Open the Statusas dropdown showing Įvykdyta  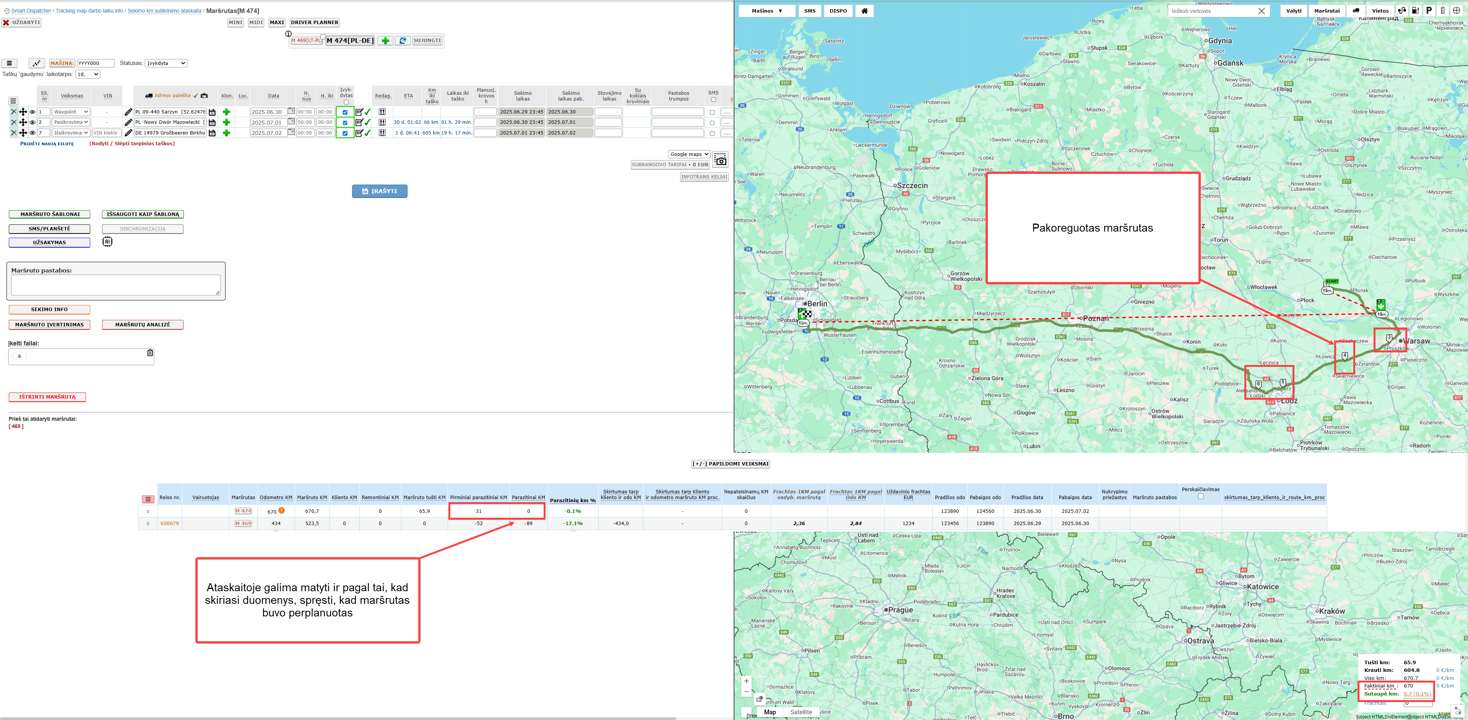click(166, 63)
